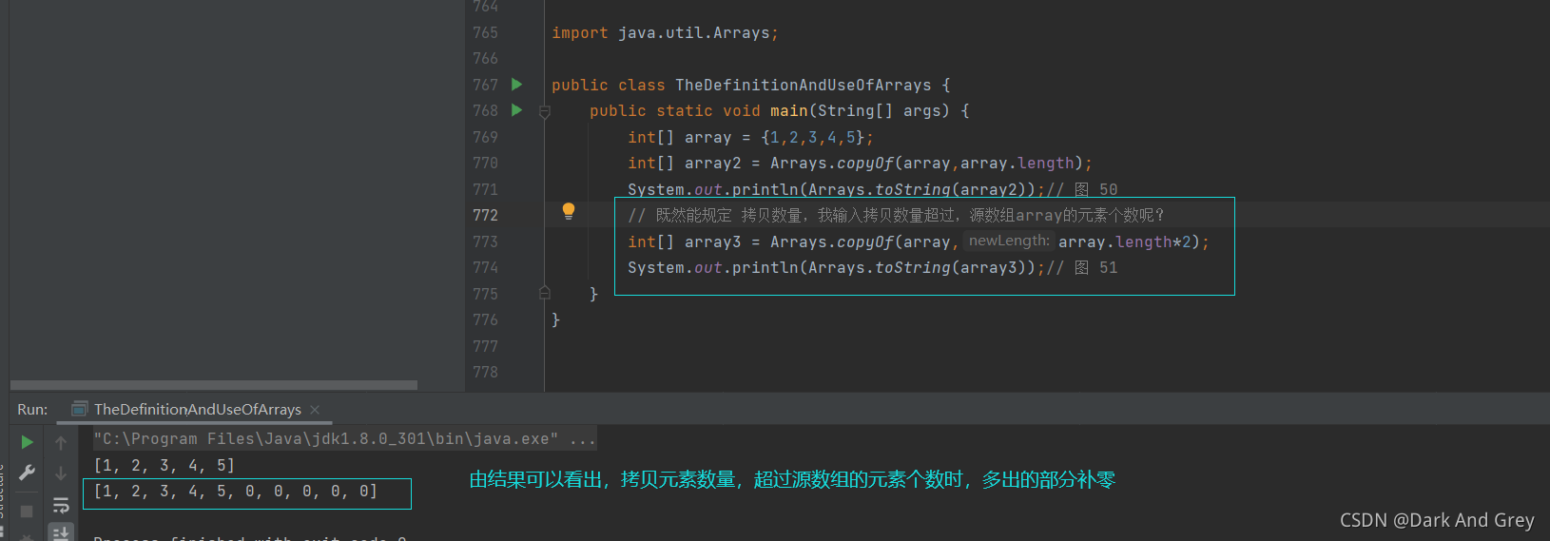The image size is (1550, 541).
Task: Run the main method from the gutter
Action: tap(516, 110)
